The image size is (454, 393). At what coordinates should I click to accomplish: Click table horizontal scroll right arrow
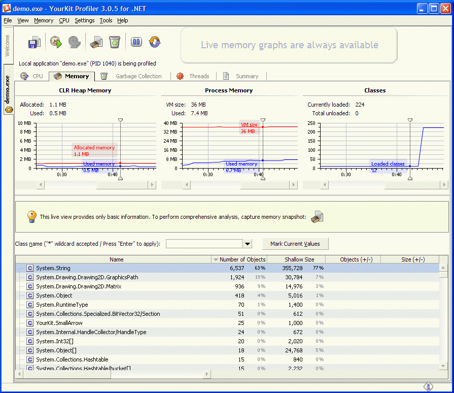[x=207, y=374]
